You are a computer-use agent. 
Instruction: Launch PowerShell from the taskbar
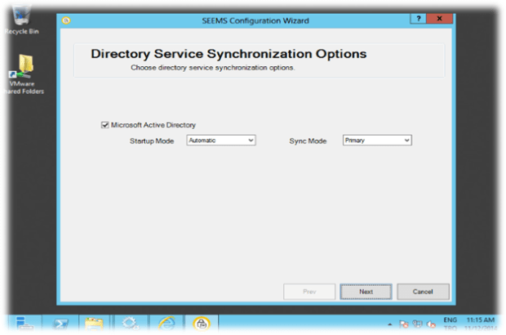point(61,324)
